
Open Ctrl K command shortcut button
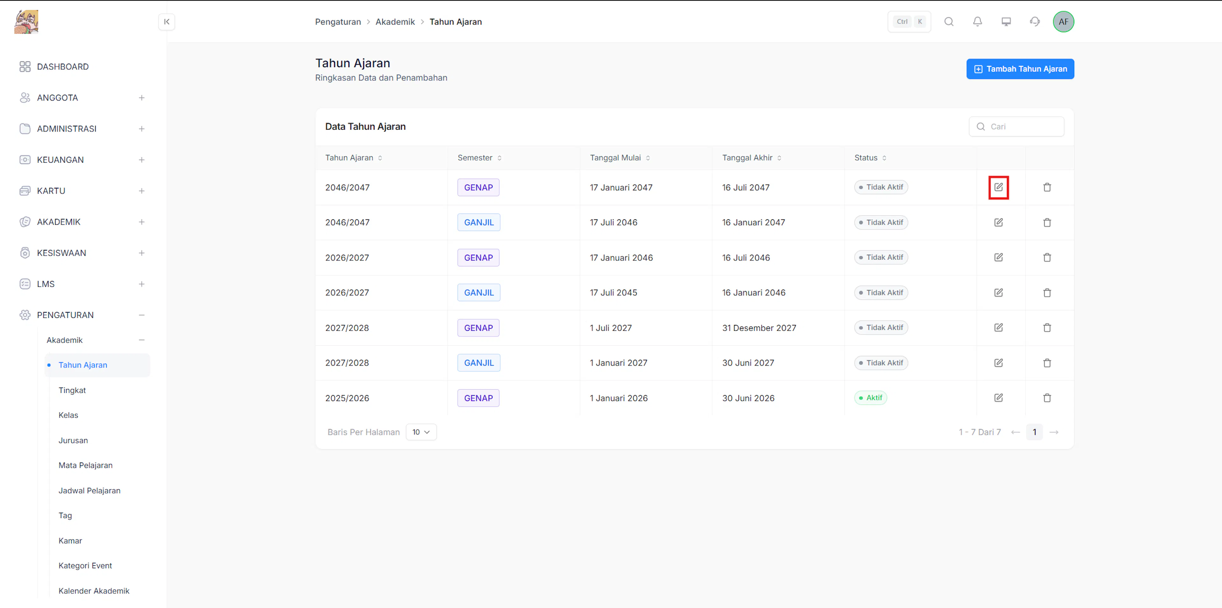909,22
